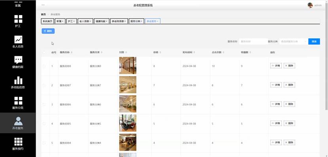328x157 pixels.
Task: Close the 家属 tab with its X
Action: [x=63, y=21]
